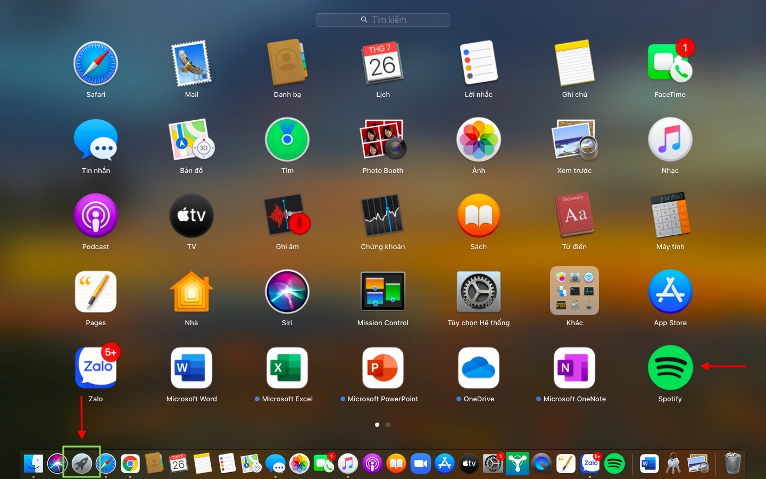Viewport: 766px width, 479px height.
Task: Open Siri from the Launchpad grid
Action: point(287,292)
